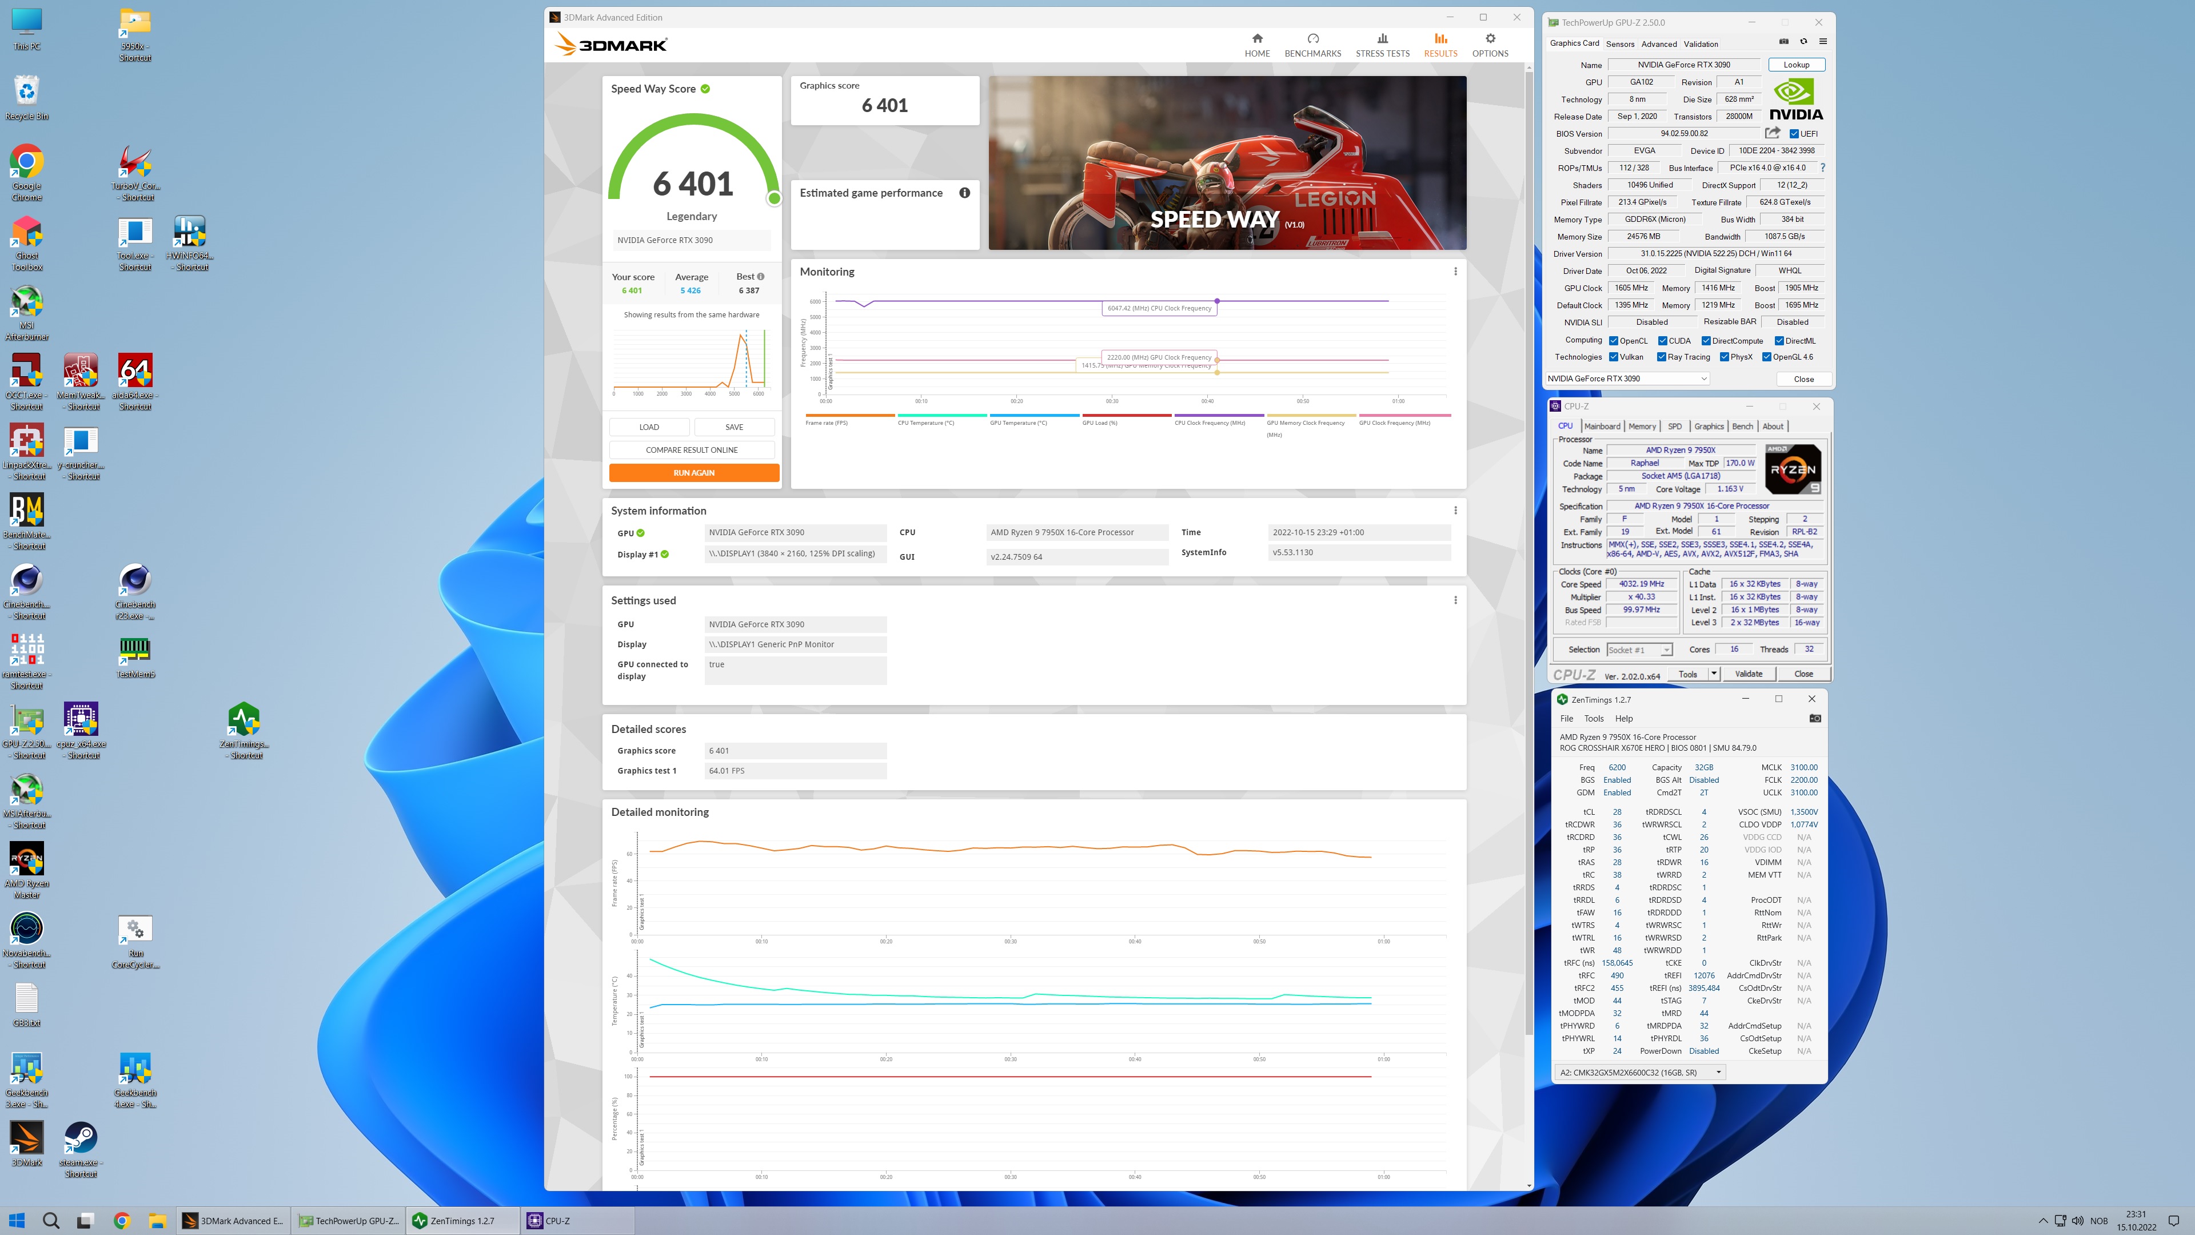Toggle PhysX checkbox in GPU-Z
The height and width of the screenshot is (1235, 2195).
[x=1724, y=357]
